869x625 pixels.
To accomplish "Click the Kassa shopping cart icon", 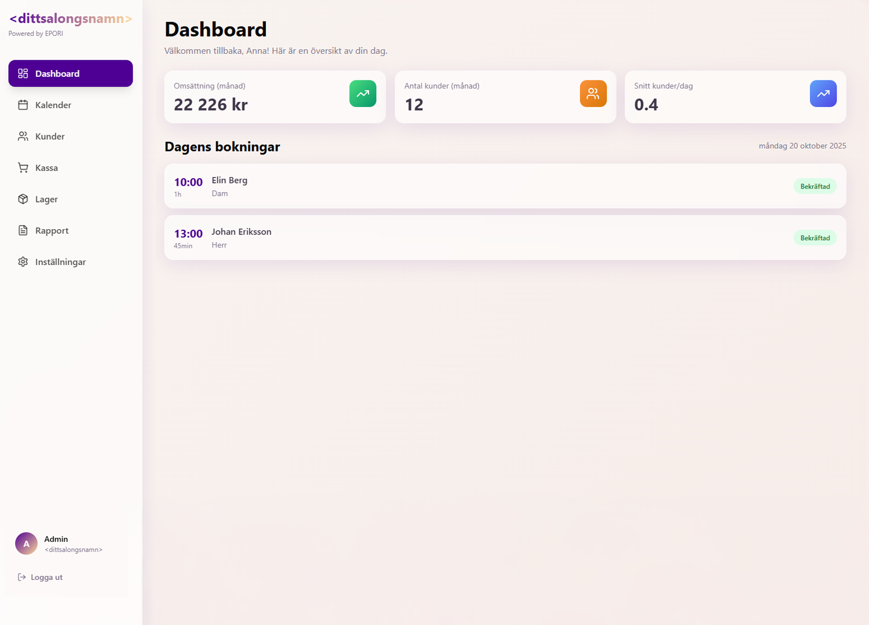I will click(23, 168).
